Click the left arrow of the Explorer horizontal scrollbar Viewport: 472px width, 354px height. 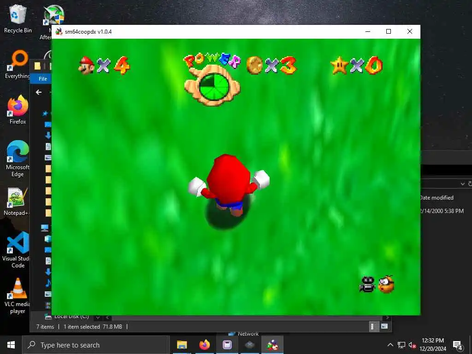pyautogui.click(x=108, y=318)
